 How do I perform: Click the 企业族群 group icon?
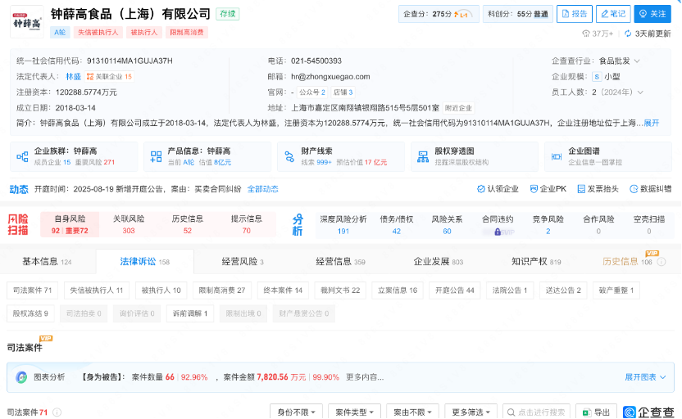[22, 156]
